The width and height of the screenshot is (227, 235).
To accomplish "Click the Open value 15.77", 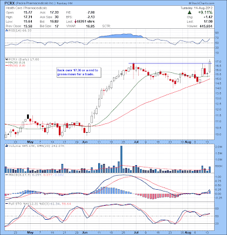I will (28, 12).
